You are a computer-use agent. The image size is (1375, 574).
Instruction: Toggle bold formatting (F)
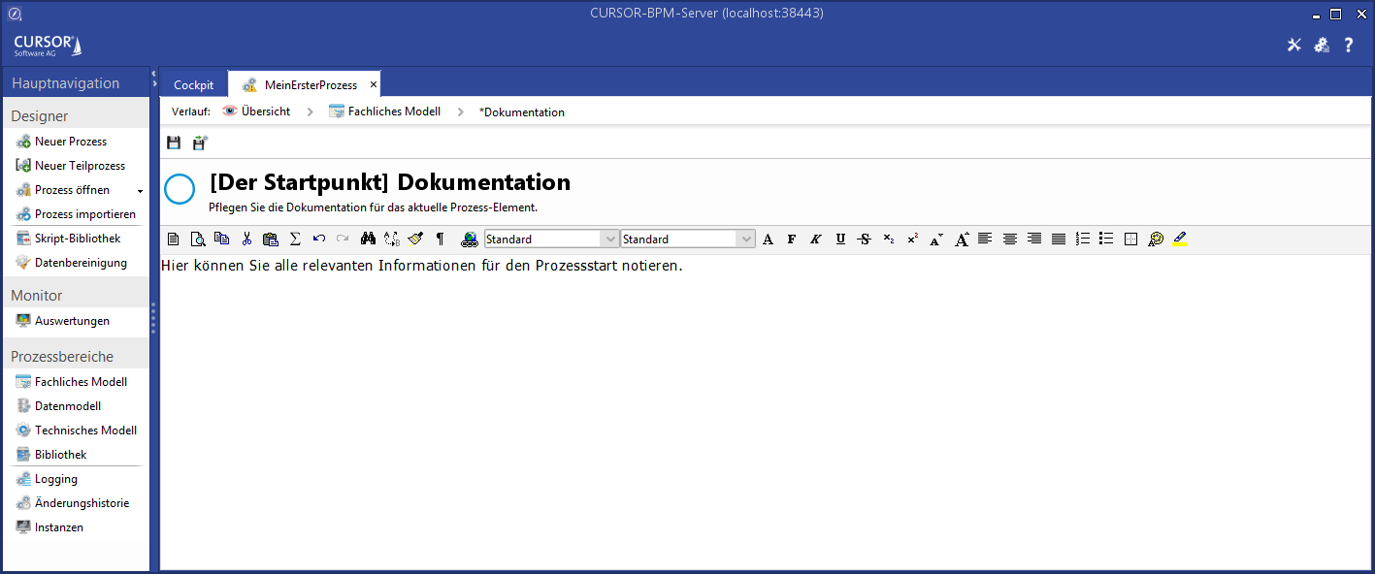[792, 239]
